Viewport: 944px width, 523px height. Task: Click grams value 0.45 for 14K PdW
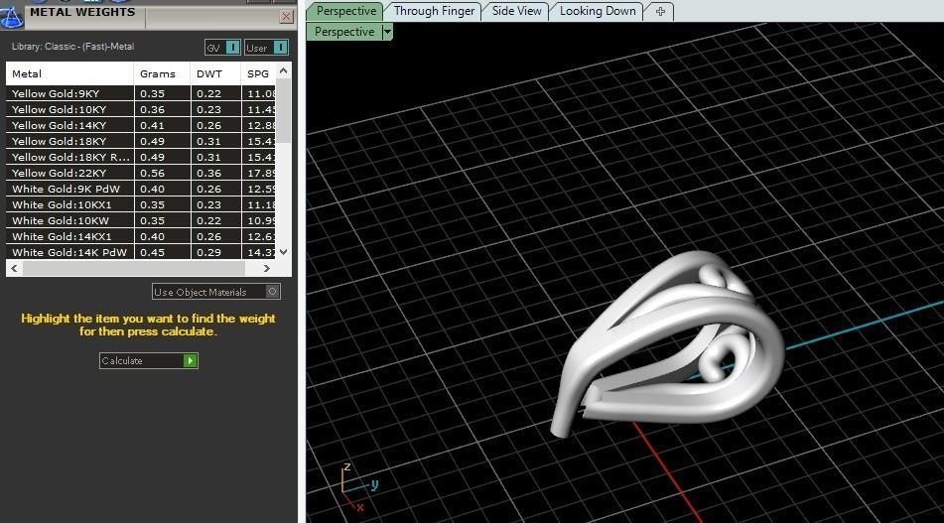pyautogui.click(x=152, y=252)
